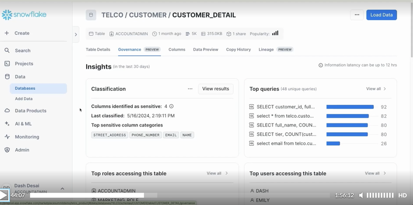Click SQL icon beside 'select * from telco.custo...'
The width and height of the screenshot is (413, 205).
(x=251, y=116)
